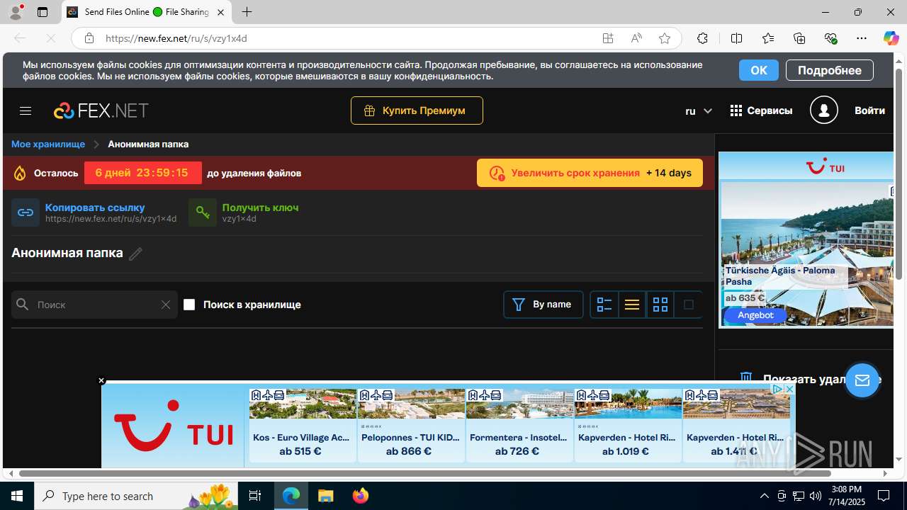Screen dimensions: 907x510
Task: Click the volume icon in system tray
Action: (815, 496)
